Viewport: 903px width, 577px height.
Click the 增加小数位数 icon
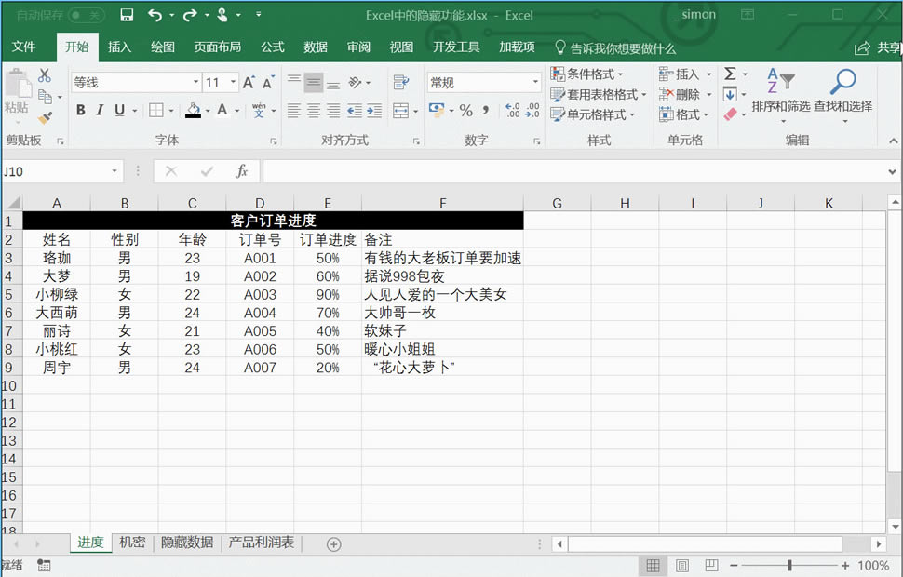click(x=511, y=112)
